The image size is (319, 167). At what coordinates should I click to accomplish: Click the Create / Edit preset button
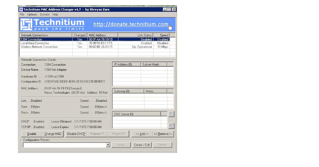(x=142, y=145)
